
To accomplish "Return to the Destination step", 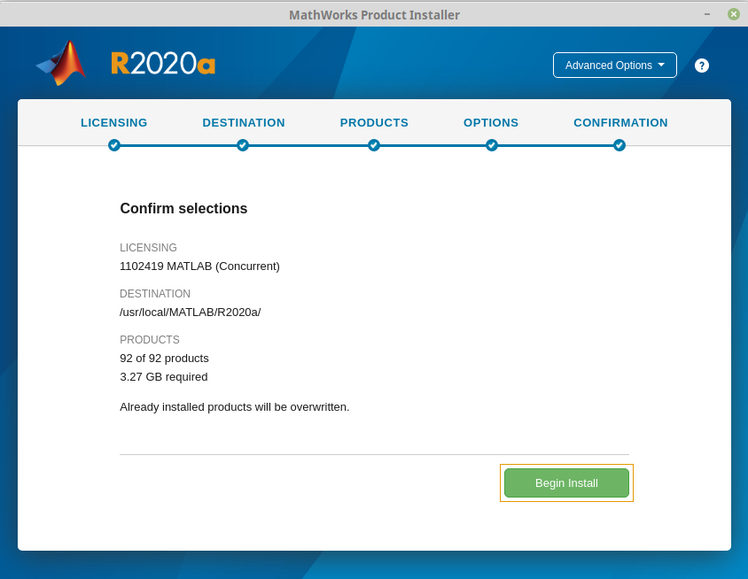I will (x=244, y=123).
